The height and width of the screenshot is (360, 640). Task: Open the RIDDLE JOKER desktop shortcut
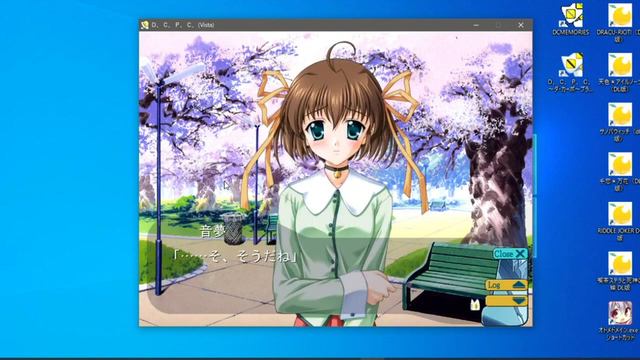coord(619,221)
